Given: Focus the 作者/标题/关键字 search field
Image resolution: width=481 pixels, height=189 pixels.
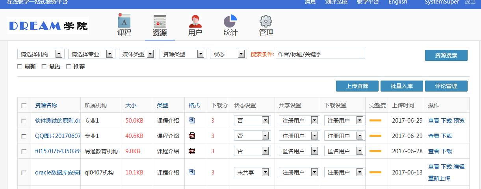Looking at the screenshot, I should coord(320,54).
